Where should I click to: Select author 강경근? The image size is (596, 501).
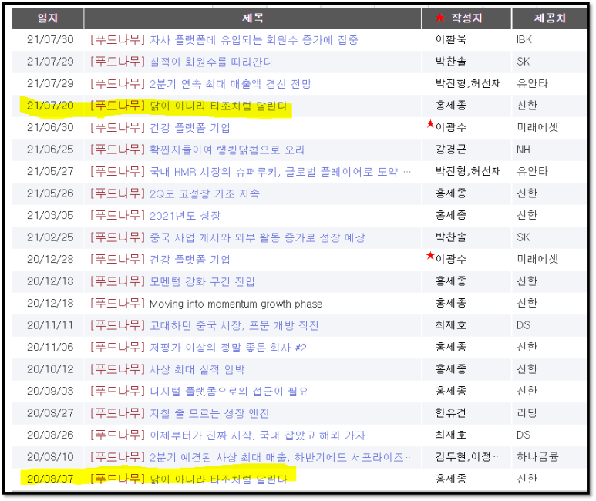click(451, 150)
